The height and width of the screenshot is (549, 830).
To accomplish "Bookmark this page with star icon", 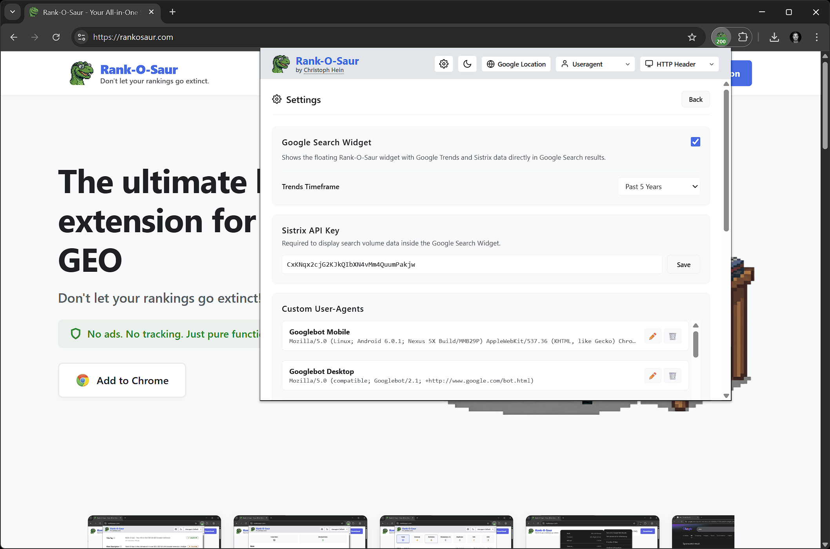I will [692, 37].
